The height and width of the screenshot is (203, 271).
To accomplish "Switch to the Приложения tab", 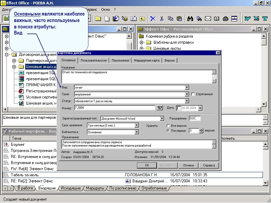I will click(x=120, y=61).
